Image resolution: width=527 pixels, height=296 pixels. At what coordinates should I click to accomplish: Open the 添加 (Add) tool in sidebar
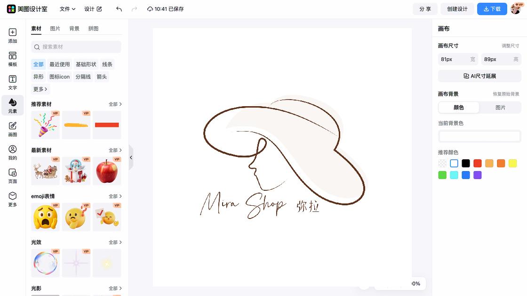coord(13,36)
